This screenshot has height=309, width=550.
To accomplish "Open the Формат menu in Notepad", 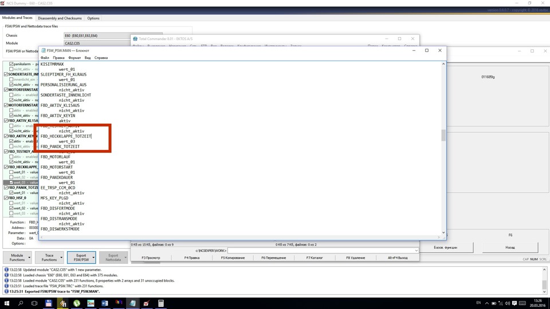I will (x=74, y=58).
